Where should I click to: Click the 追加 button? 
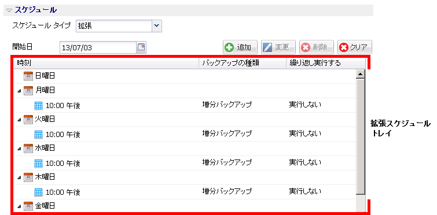tap(240, 47)
